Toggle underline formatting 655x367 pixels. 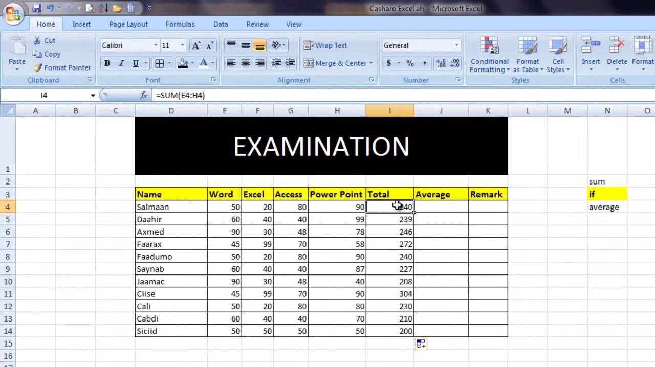click(x=136, y=63)
